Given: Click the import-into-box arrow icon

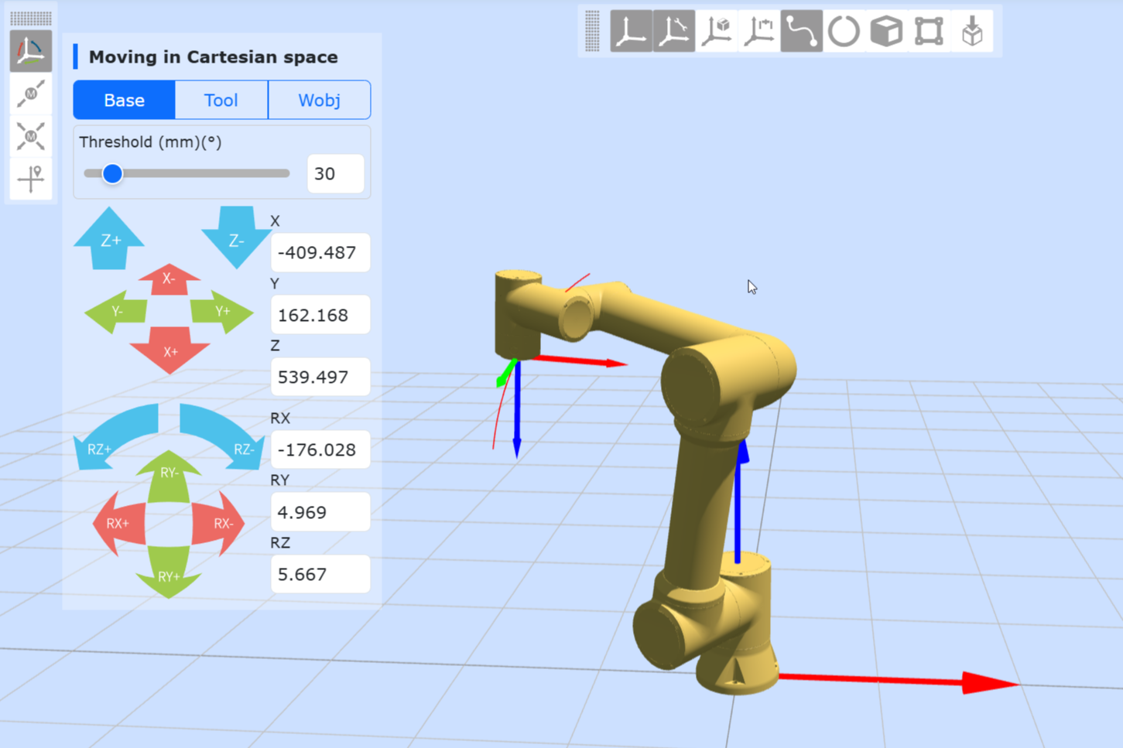Looking at the screenshot, I should pyautogui.click(x=972, y=32).
